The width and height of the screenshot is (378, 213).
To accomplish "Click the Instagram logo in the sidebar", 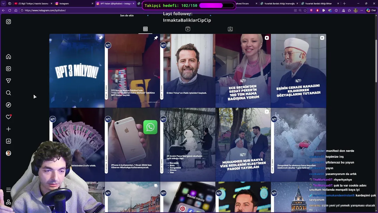I will [x=9, y=22].
